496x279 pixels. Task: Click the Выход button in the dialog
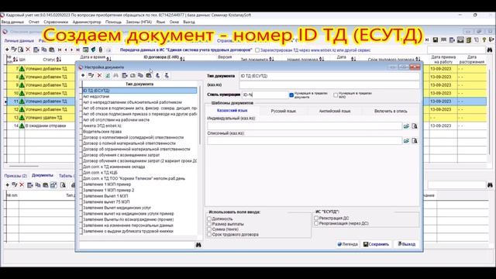[407, 244]
